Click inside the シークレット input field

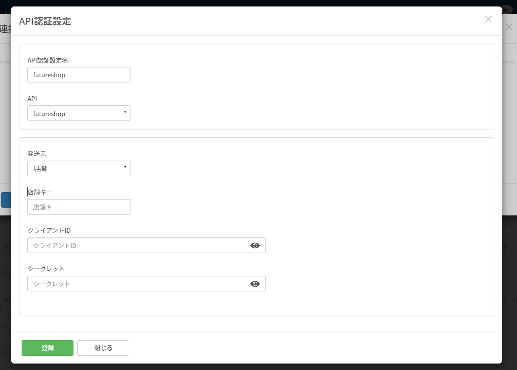pos(147,284)
